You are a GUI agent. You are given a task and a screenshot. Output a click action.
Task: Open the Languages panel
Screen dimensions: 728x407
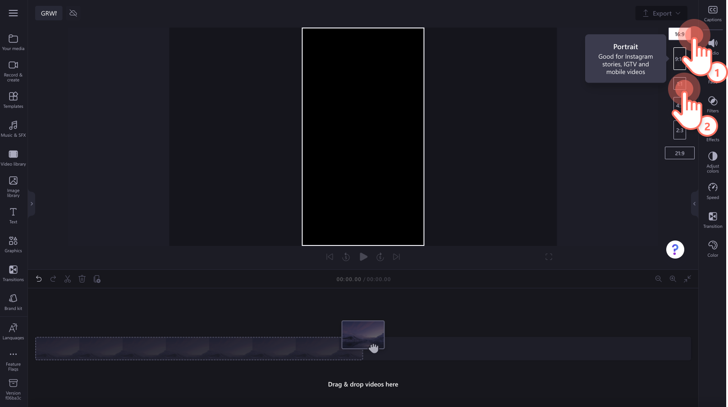point(14,332)
